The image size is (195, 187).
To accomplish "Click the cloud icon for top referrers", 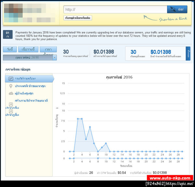I will [x=11, y=93].
